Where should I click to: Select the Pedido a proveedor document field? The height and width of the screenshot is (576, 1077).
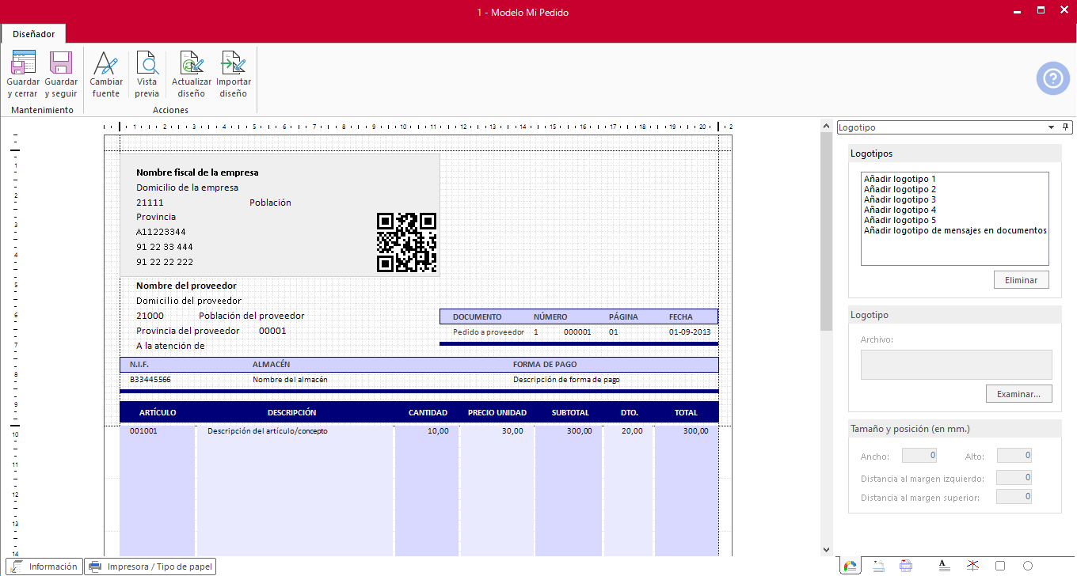point(489,332)
